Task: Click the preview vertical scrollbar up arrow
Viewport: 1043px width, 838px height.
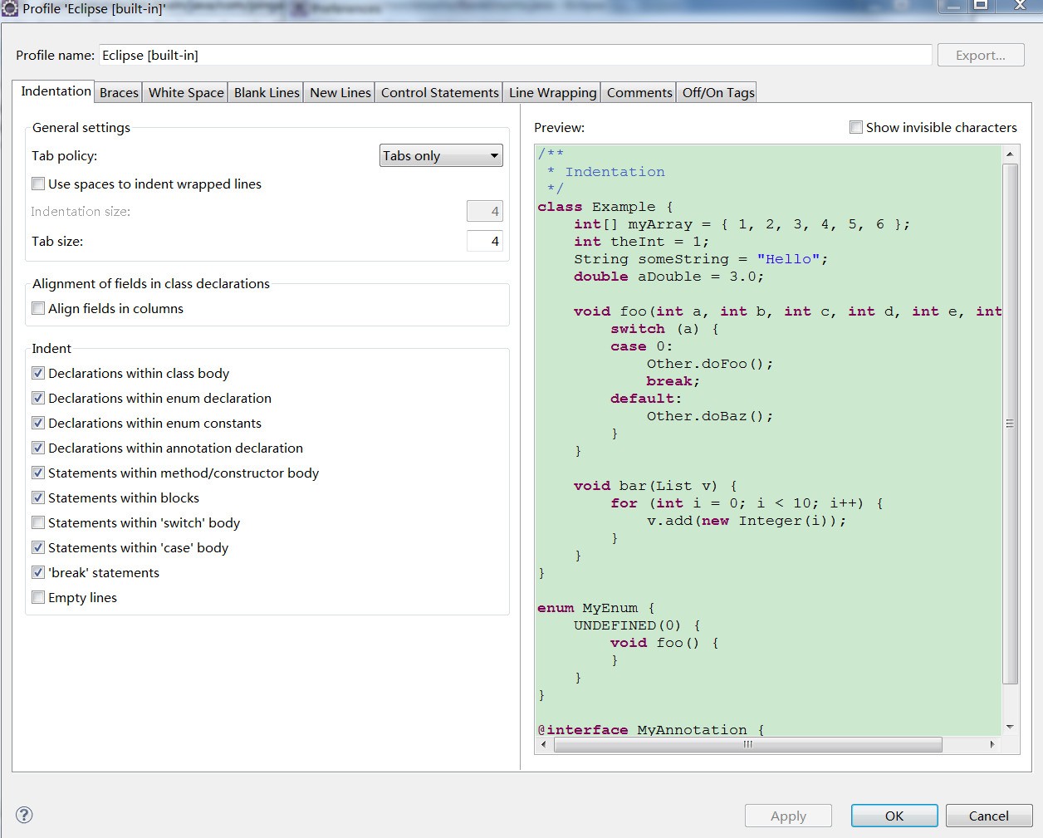Action: [1011, 154]
